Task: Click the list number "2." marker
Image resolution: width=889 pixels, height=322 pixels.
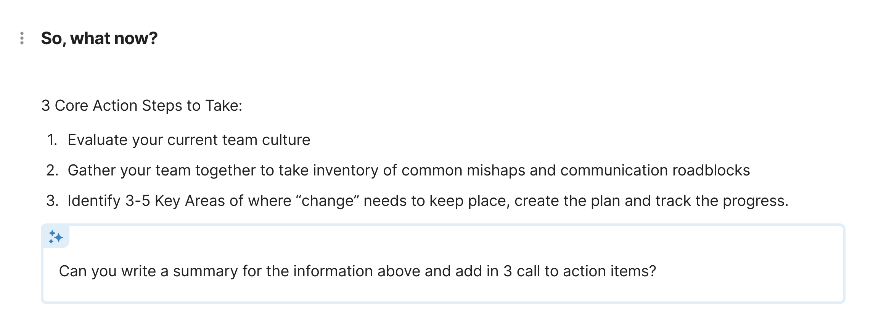Action: [x=52, y=170]
